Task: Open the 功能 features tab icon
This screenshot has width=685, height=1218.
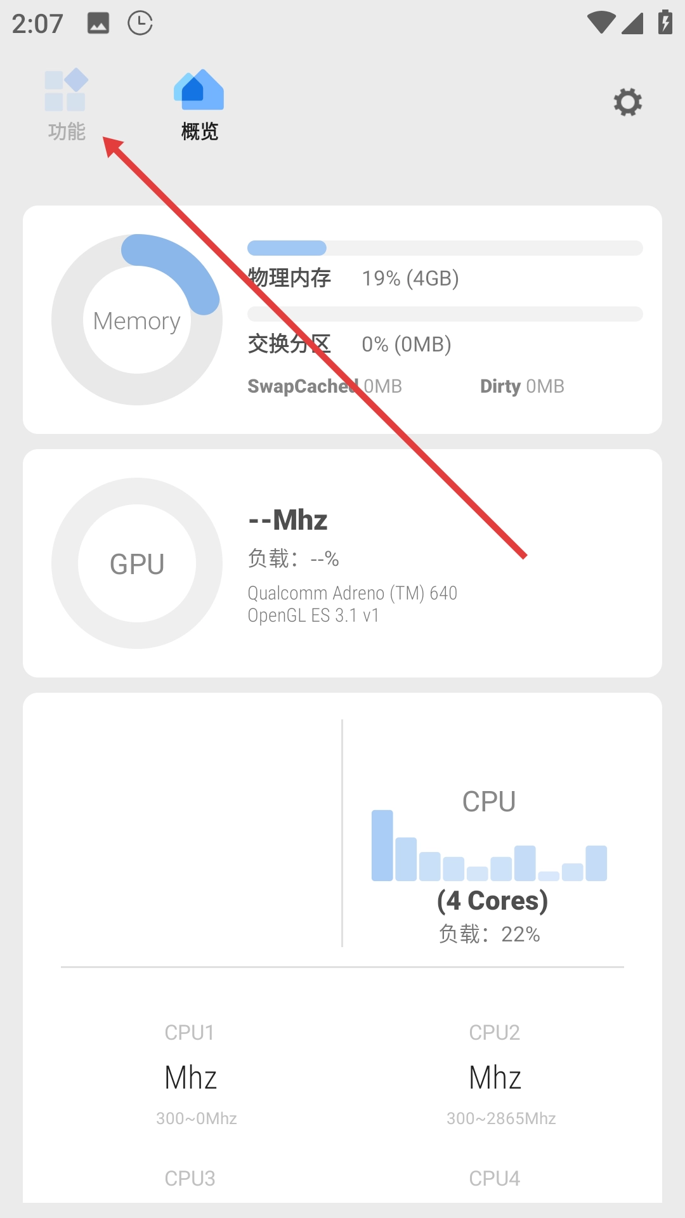Action: [66, 89]
